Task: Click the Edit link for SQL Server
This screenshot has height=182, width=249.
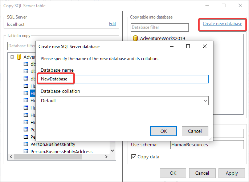Action: pos(113,24)
